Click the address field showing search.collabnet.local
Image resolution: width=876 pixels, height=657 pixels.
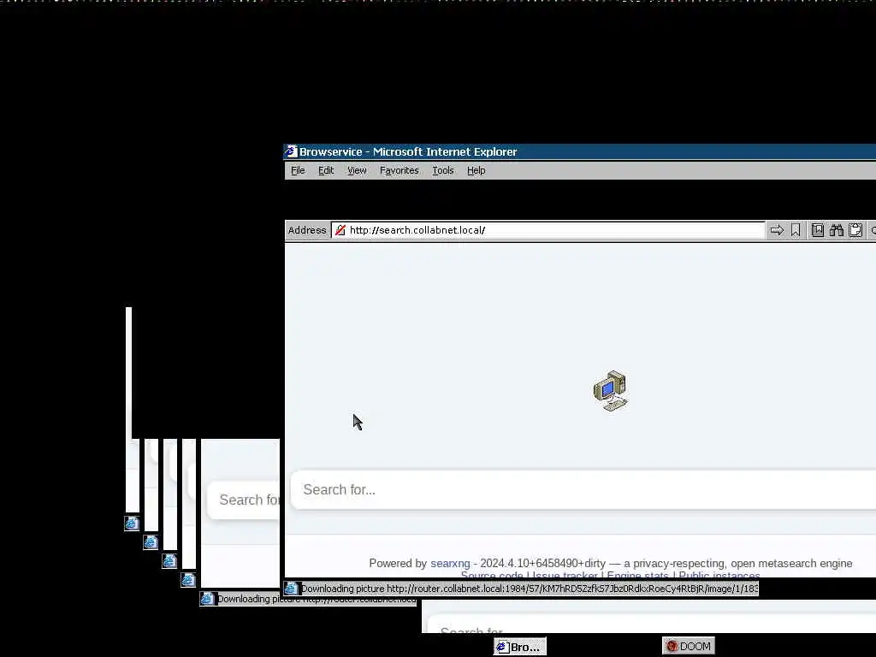547,230
